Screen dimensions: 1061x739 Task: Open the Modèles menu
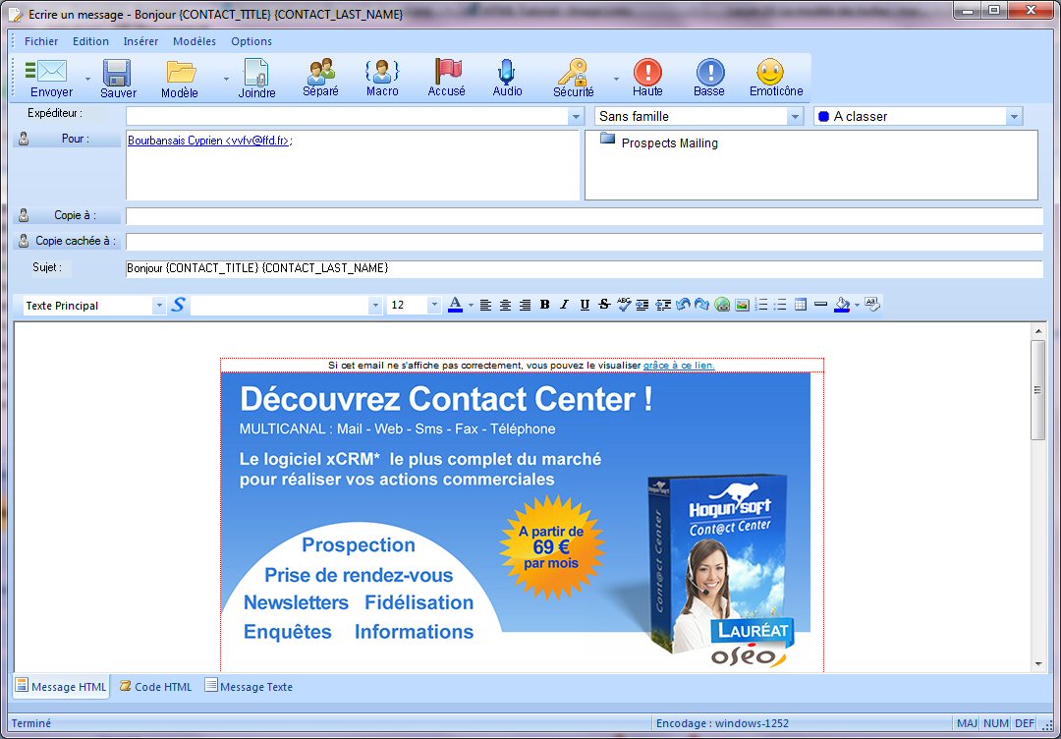(x=195, y=41)
